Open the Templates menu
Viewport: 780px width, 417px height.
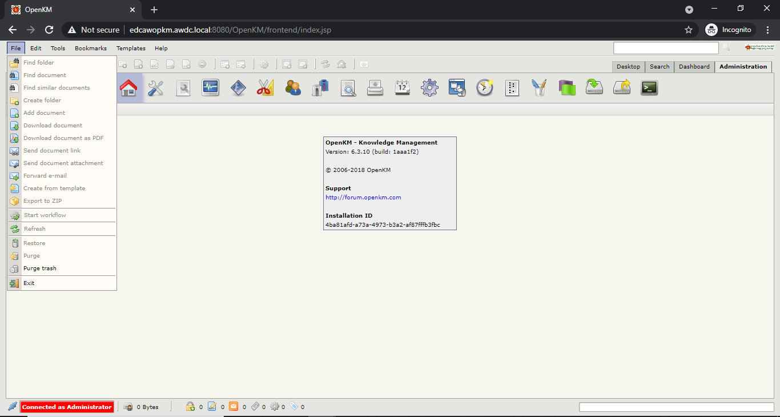131,49
